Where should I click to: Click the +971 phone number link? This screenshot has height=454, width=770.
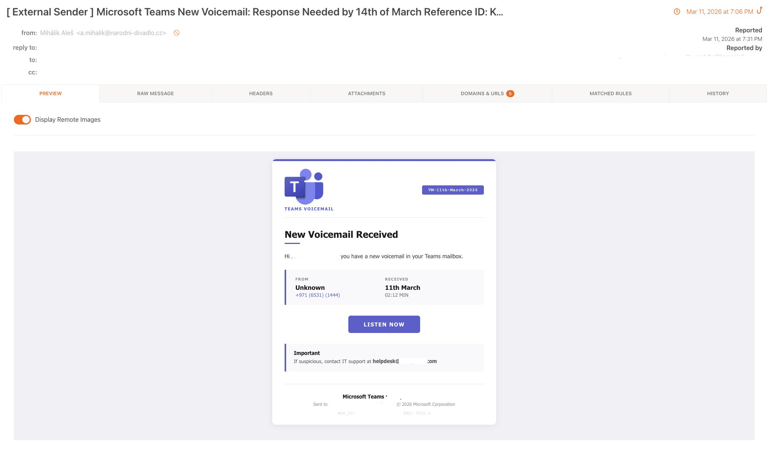317,295
